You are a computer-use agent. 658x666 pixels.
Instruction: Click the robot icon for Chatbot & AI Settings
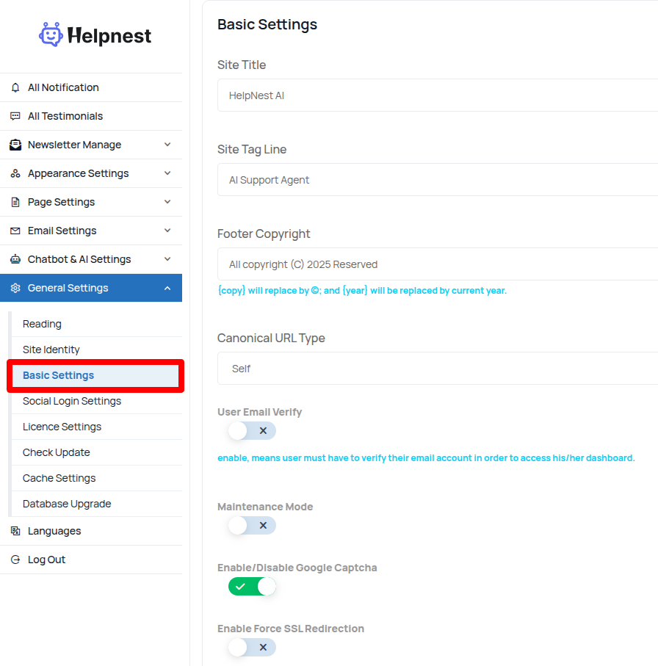coord(15,259)
